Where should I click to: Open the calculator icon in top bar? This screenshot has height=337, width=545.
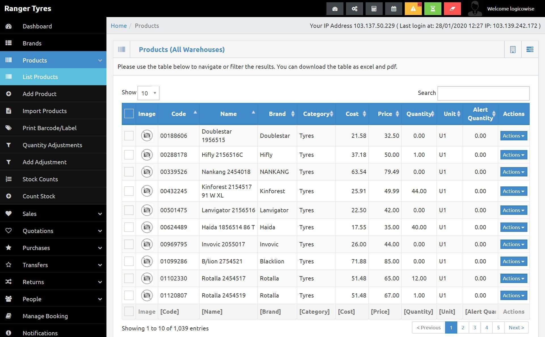(x=374, y=9)
